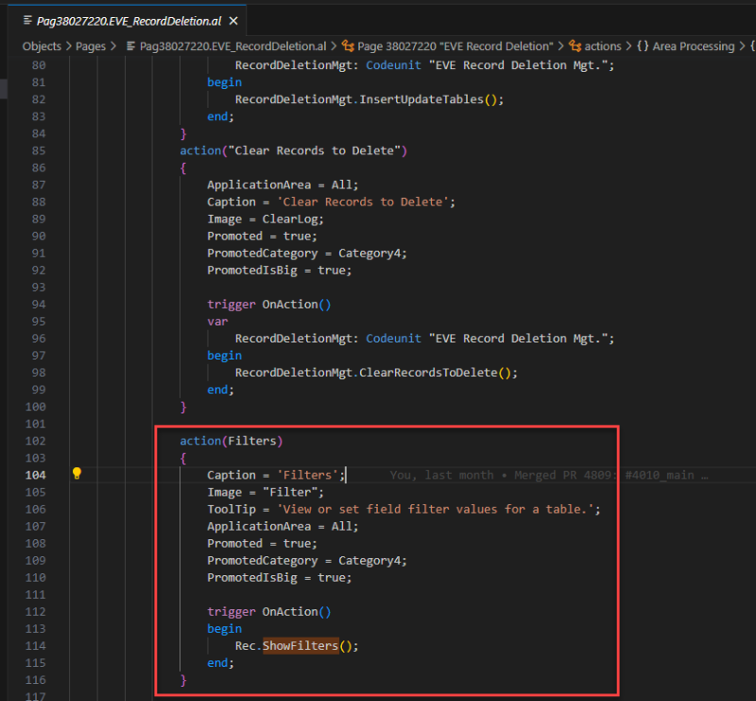Select the Pag38027220.EVE_RecordDeletion.al editor tab

tap(130, 20)
